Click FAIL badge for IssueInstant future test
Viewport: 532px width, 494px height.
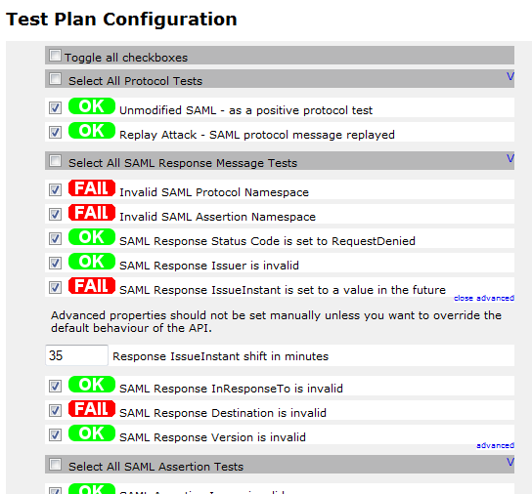pos(92,286)
